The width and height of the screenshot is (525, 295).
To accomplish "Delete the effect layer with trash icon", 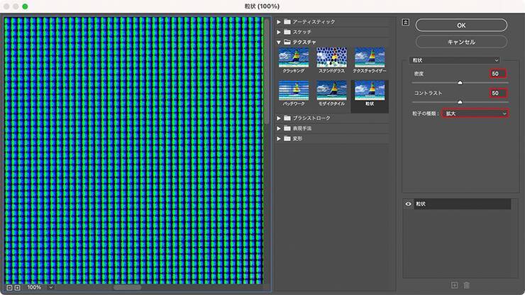I will click(466, 285).
